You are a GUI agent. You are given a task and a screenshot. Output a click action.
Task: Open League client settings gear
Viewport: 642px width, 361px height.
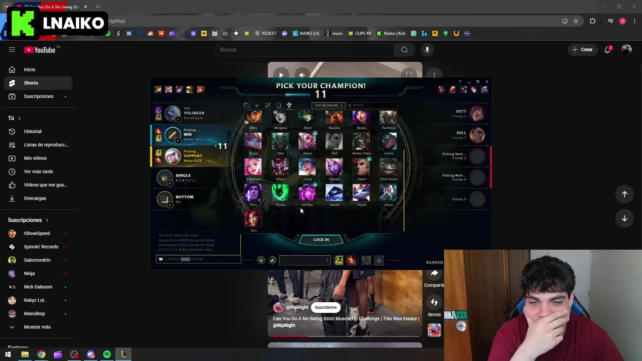477,82
